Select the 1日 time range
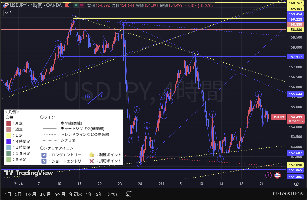Viewport: 307px width, 200px height. (x=8, y=194)
